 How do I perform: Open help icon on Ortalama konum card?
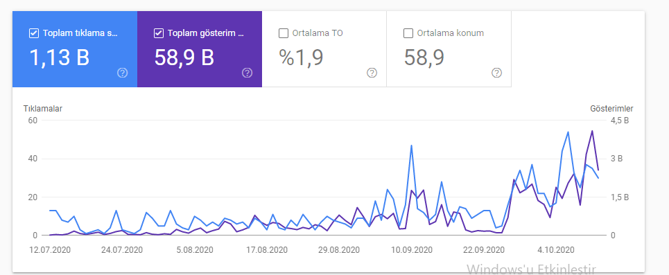pos(496,73)
